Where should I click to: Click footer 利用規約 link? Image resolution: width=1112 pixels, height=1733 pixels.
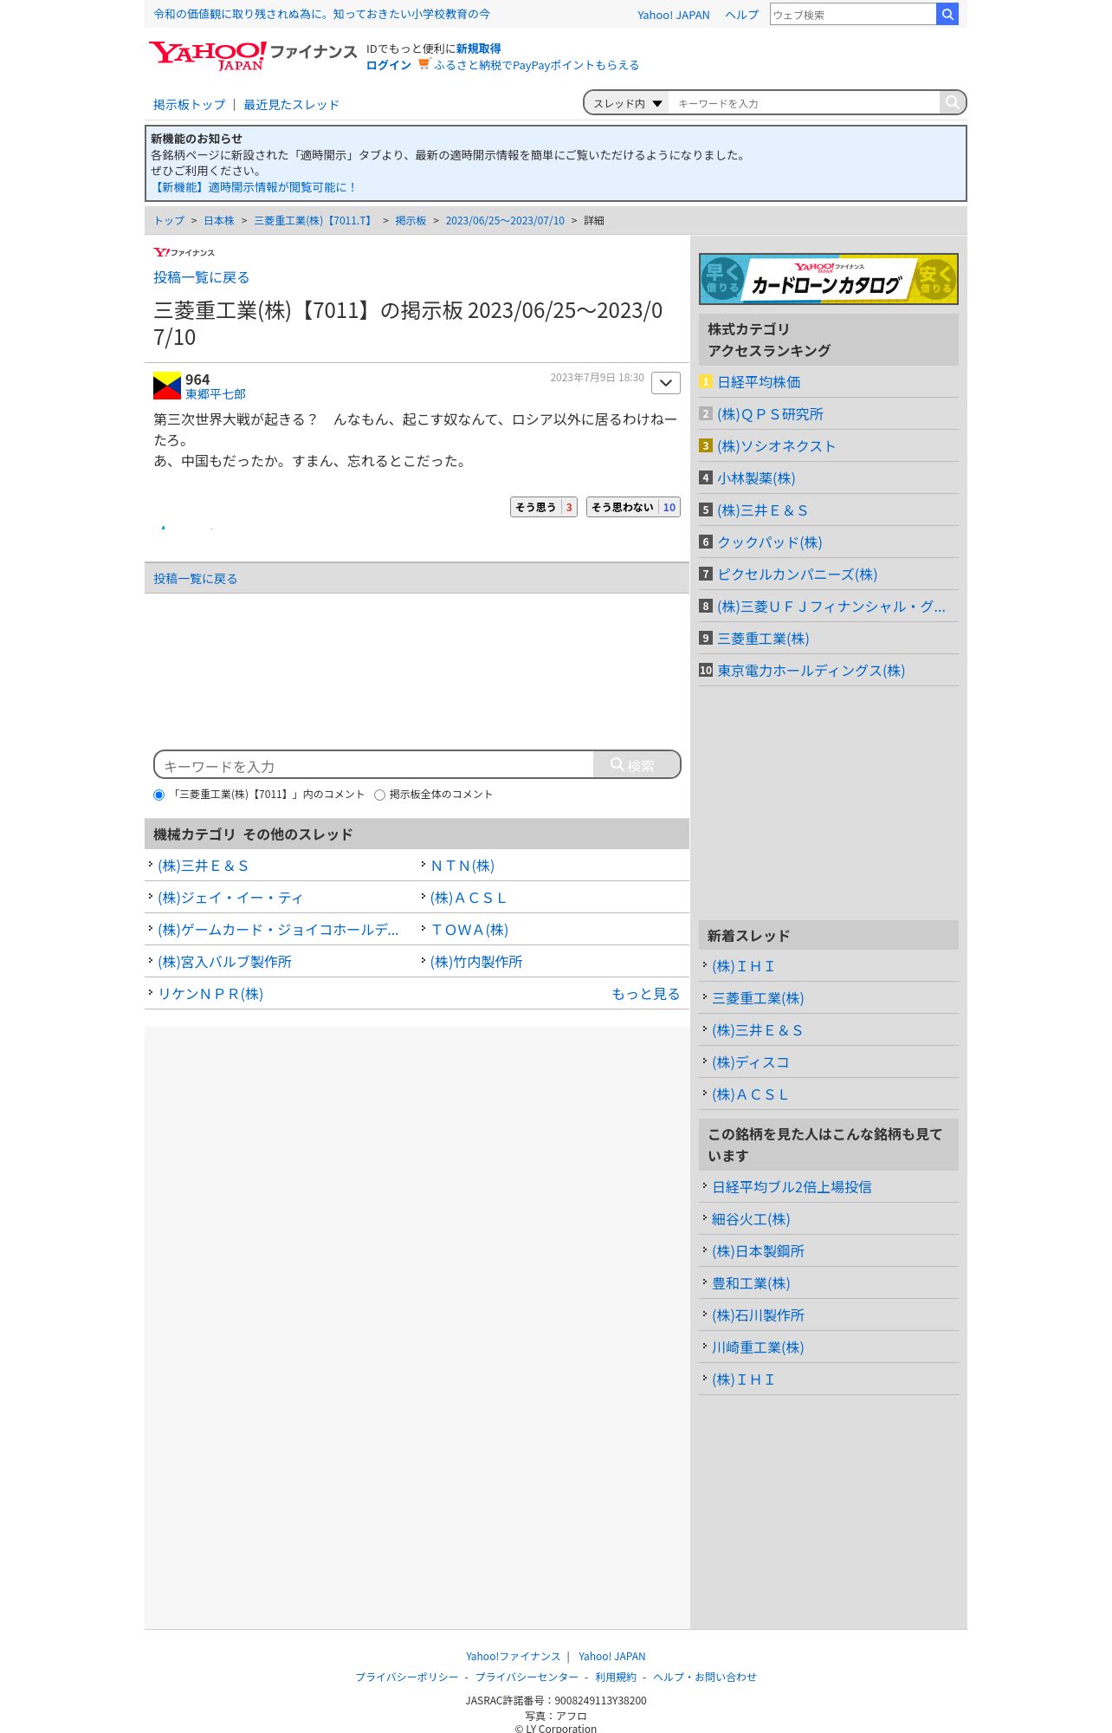click(616, 1677)
